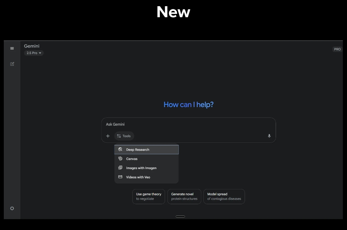Expand the 2.5 Pro model selector

point(34,53)
